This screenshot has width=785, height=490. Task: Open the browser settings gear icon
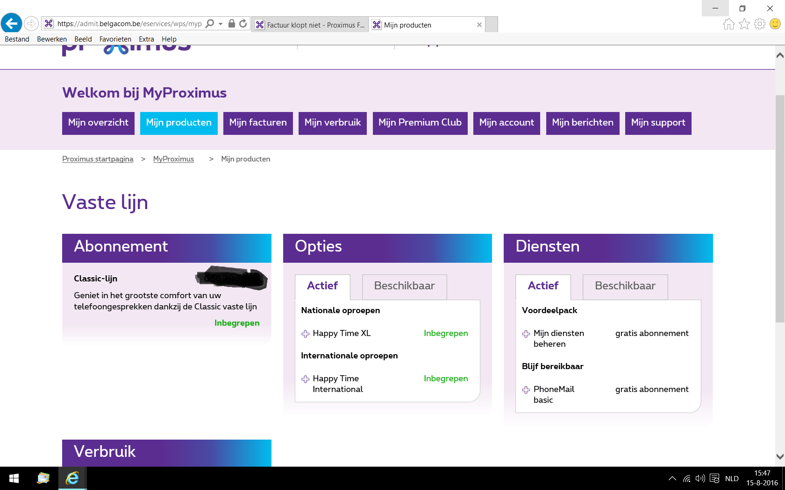(760, 24)
